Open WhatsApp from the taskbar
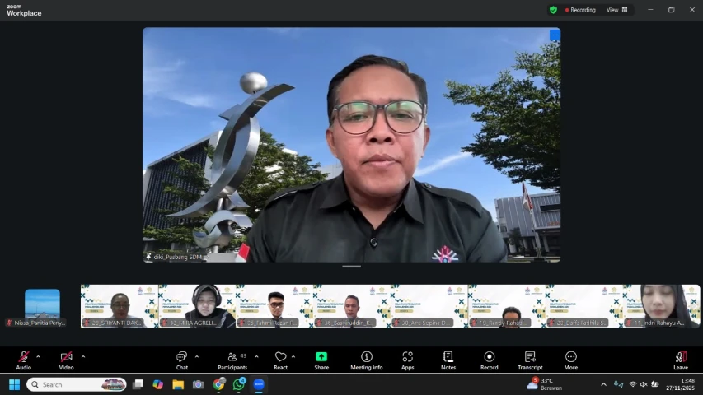This screenshot has width=703, height=395. pos(239,384)
